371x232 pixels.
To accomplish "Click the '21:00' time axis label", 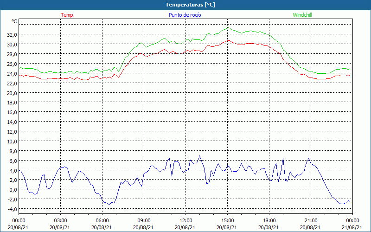I will pos(310,221).
